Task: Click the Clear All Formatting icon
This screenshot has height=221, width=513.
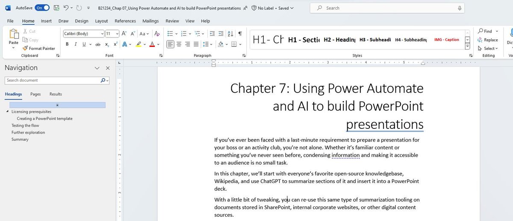Action: (156, 33)
